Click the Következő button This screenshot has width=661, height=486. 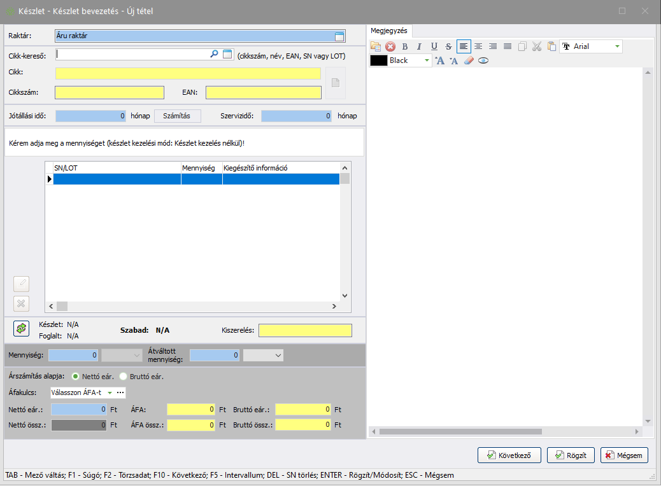pyautogui.click(x=509, y=455)
